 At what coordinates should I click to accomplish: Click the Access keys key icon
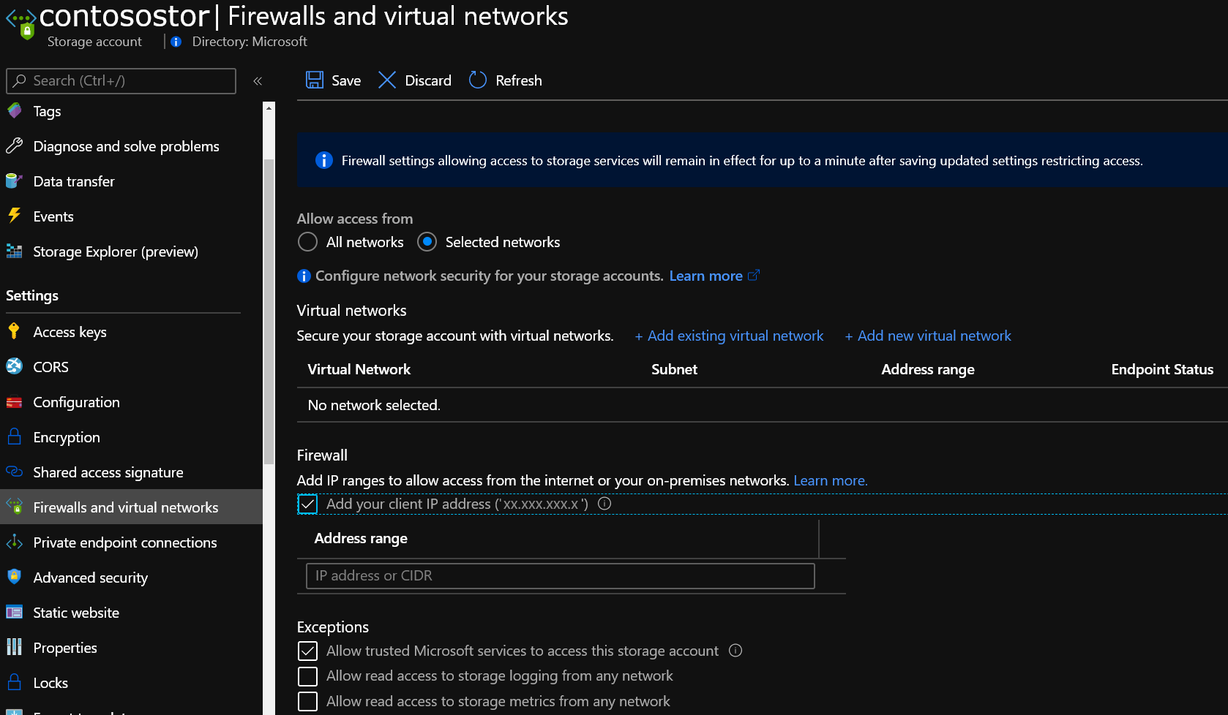pos(15,331)
